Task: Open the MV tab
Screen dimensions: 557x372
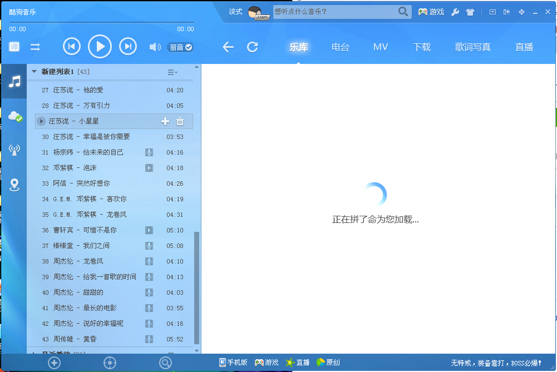Action: point(381,47)
